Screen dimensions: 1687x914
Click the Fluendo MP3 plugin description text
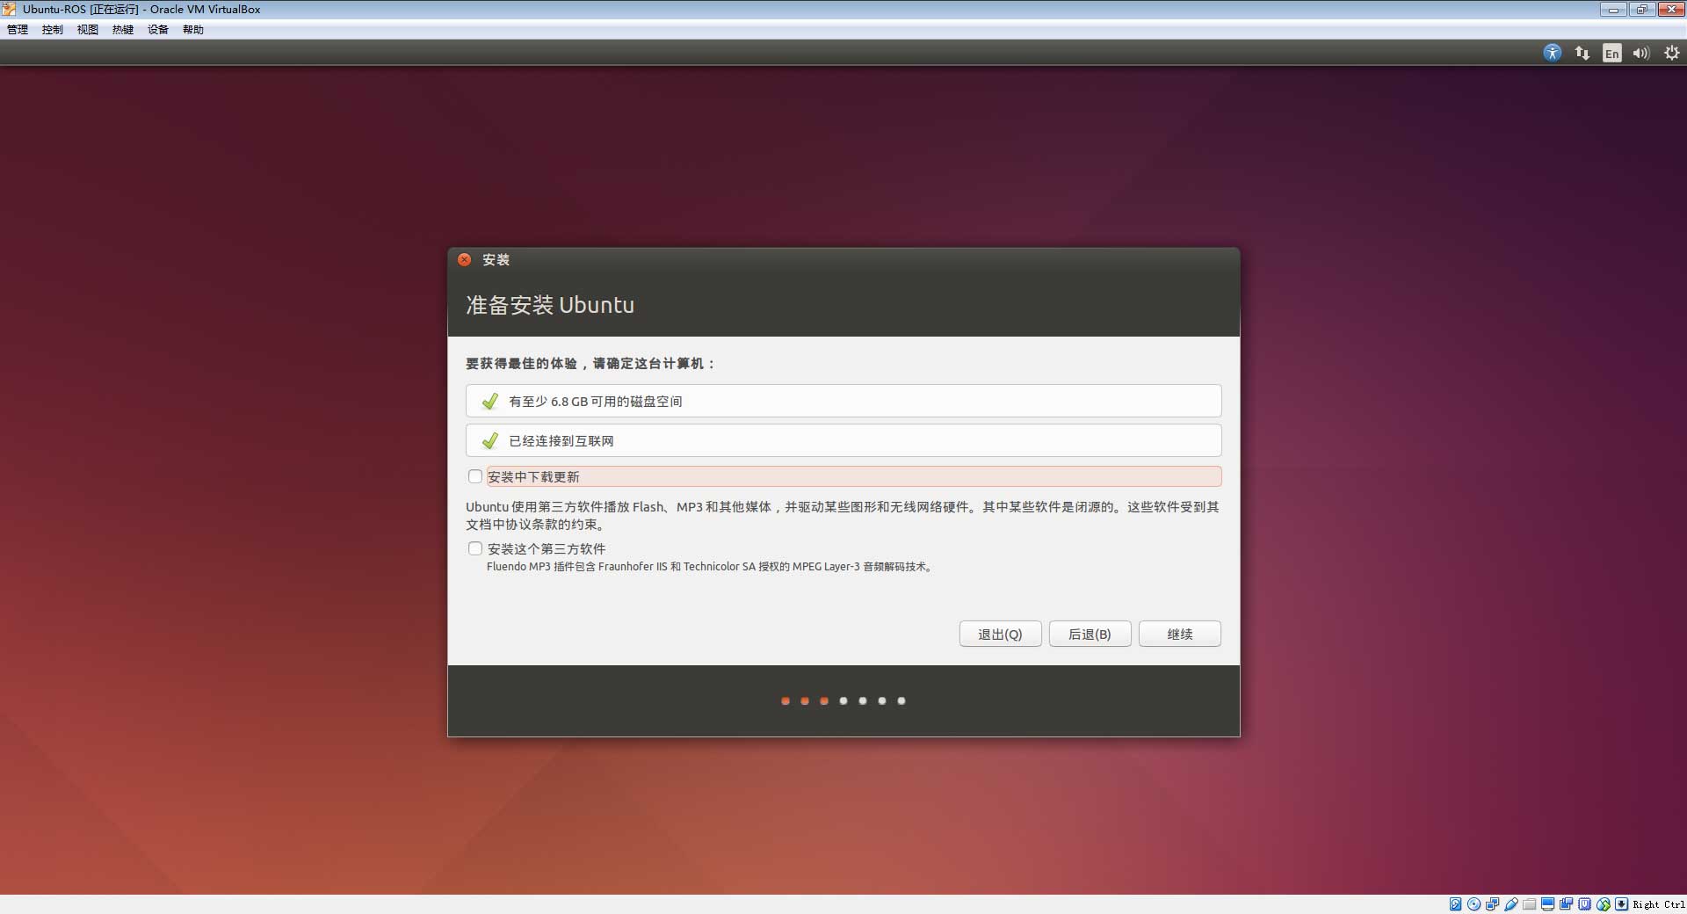coord(711,567)
